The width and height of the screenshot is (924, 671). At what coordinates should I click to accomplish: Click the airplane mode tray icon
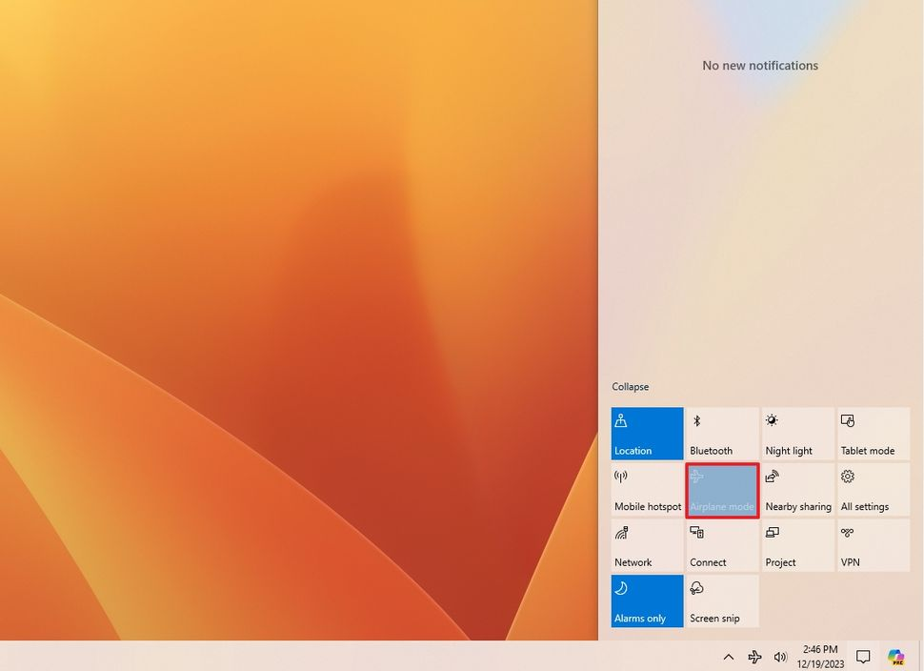tap(754, 657)
